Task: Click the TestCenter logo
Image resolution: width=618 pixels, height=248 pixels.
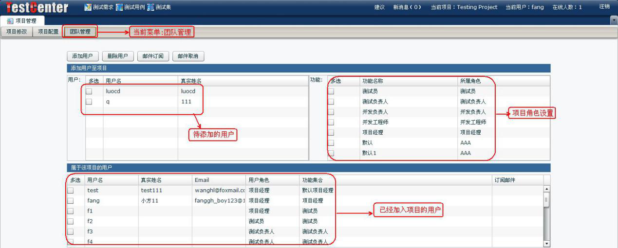Action: click(x=37, y=7)
